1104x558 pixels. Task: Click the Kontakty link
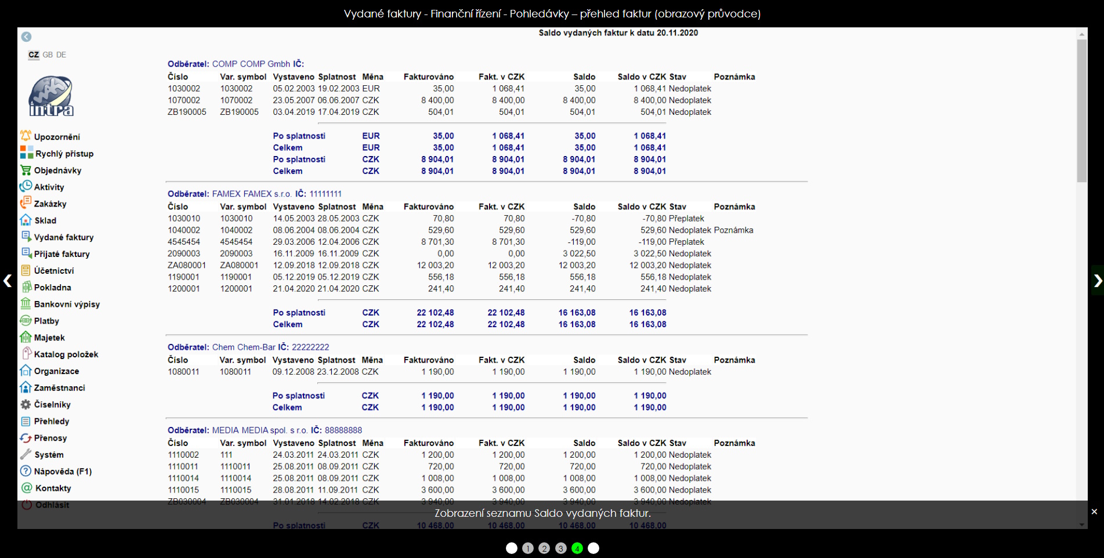(x=53, y=488)
